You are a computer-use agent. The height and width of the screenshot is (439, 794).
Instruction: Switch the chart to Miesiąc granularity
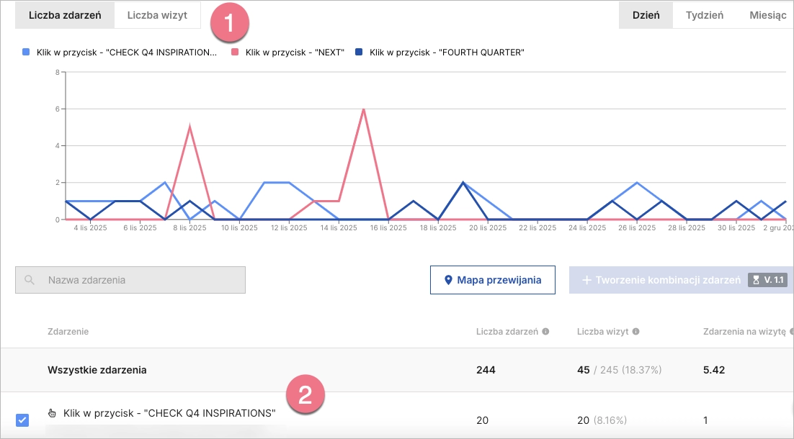click(767, 14)
